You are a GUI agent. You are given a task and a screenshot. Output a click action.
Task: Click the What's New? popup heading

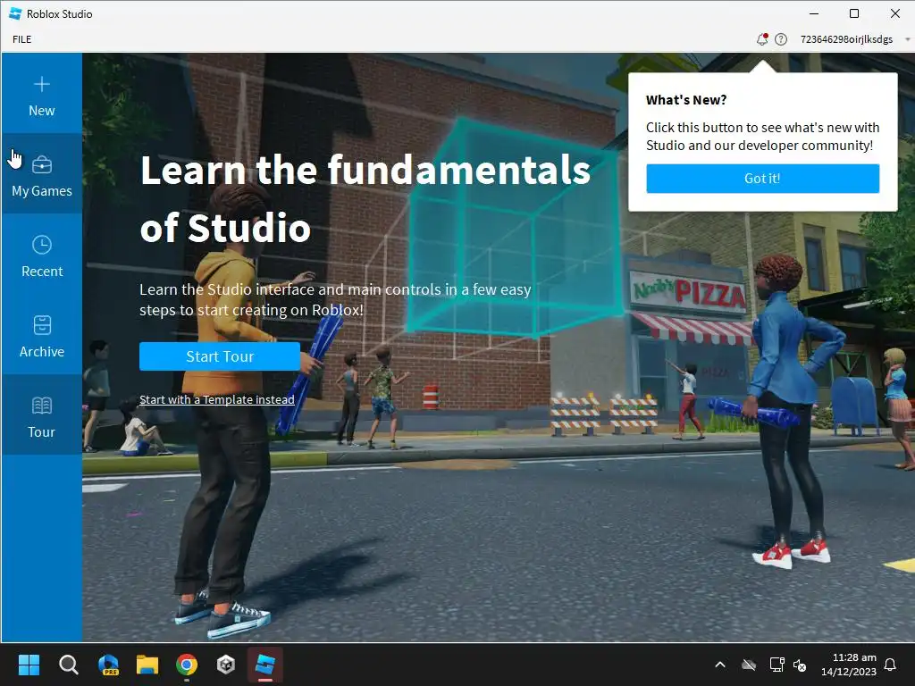(x=686, y=100)
